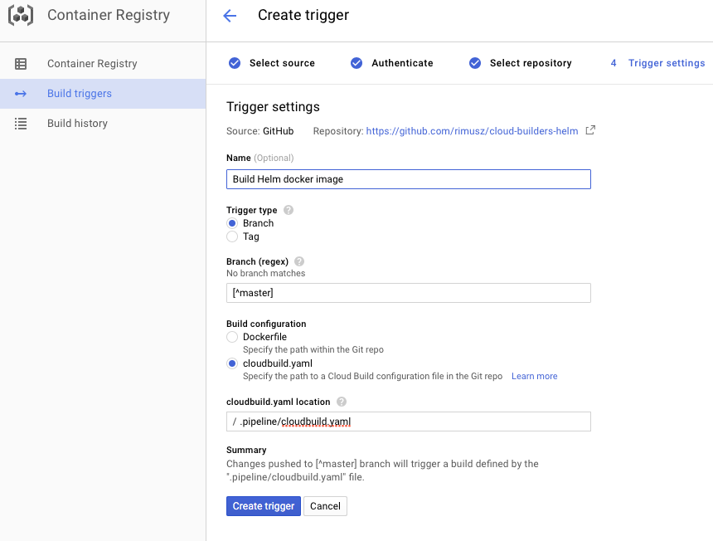Focus the trigger Name input field
The image size is (713, 541).
(x=409, y=179)
